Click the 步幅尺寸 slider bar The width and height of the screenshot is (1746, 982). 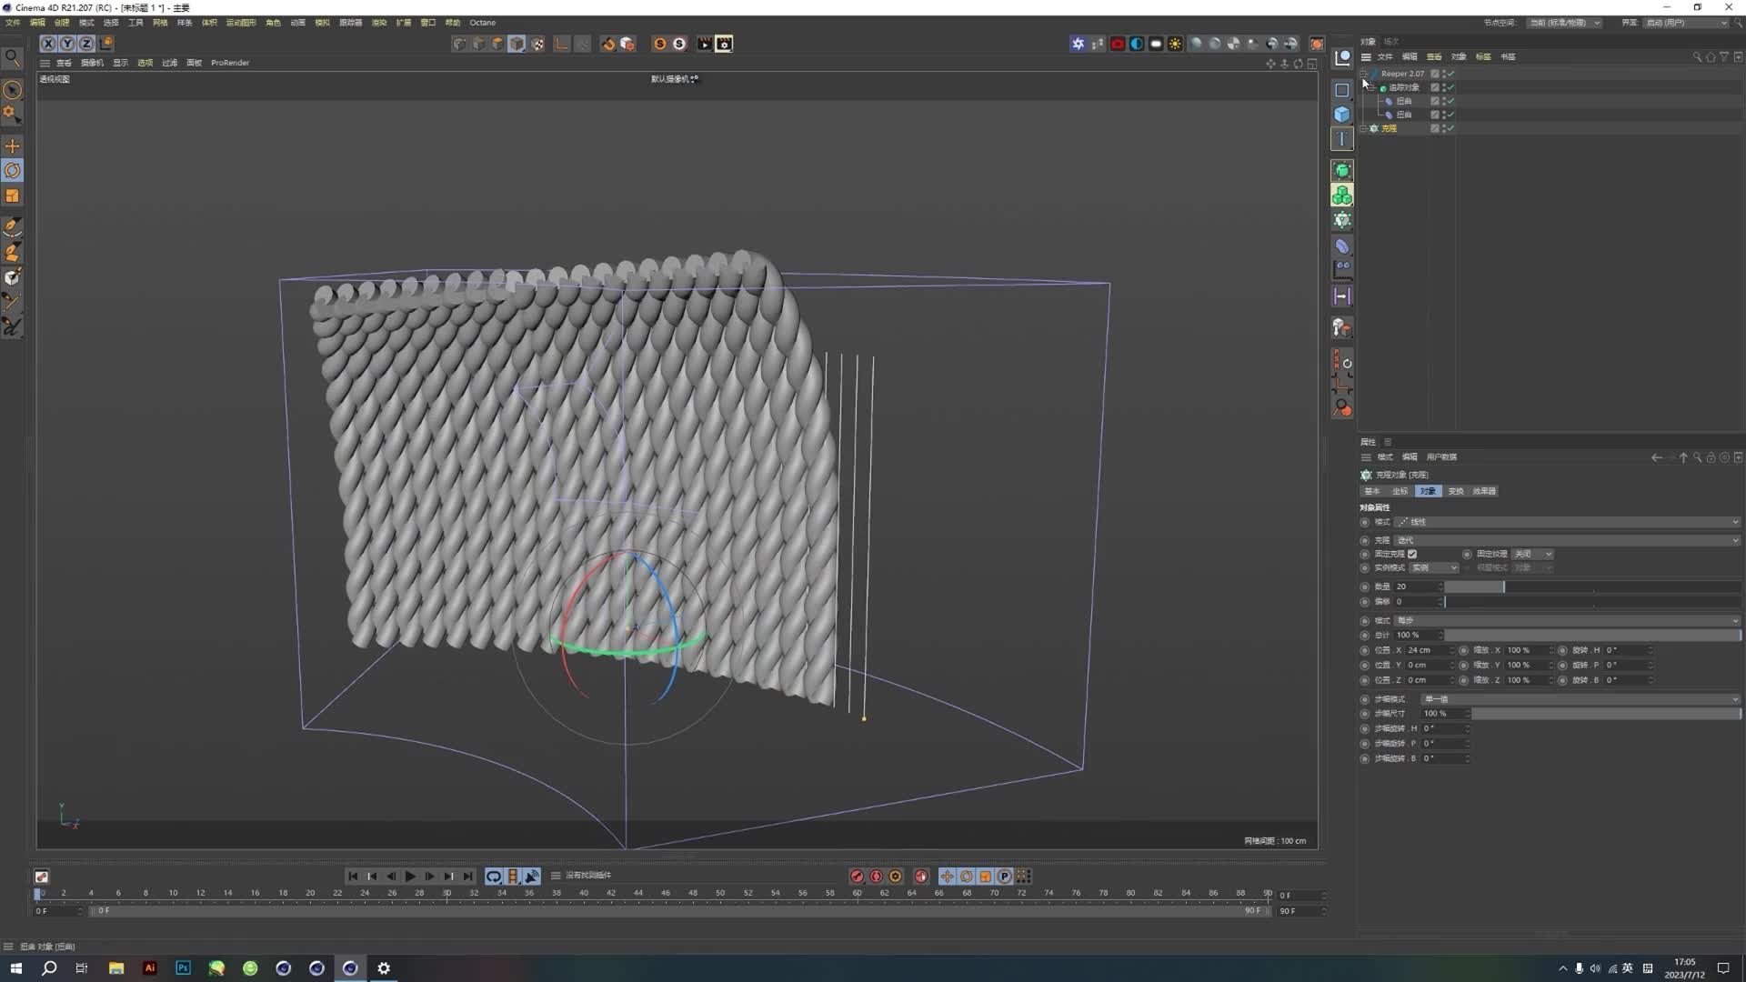coord(1606,714)
